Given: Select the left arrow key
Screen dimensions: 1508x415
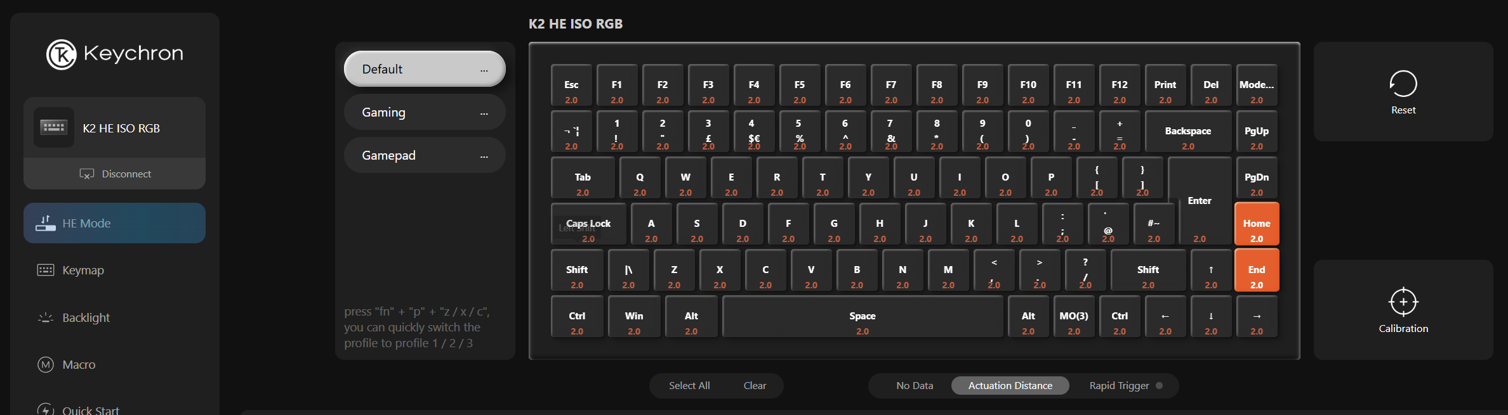Looking at the screenshot, I should 1165,316.
